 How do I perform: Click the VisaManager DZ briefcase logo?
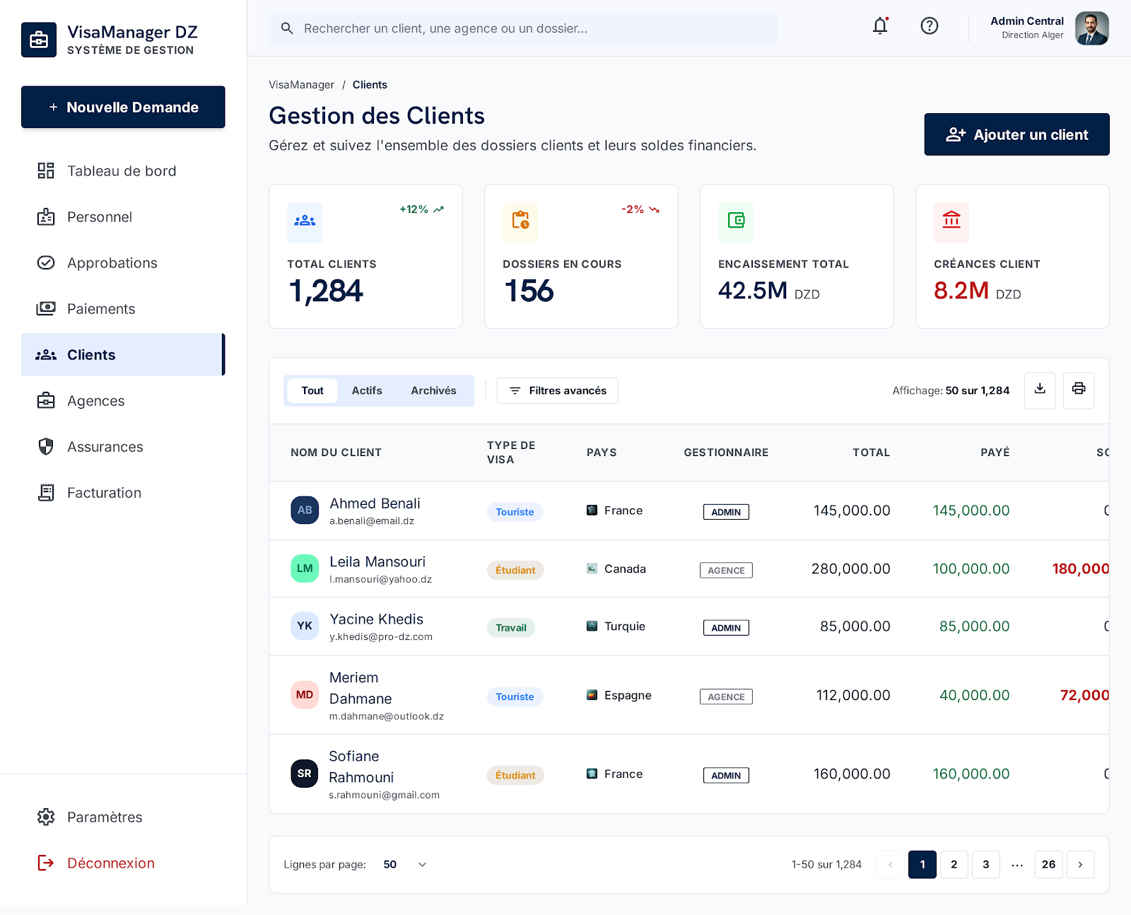(39, 40)
